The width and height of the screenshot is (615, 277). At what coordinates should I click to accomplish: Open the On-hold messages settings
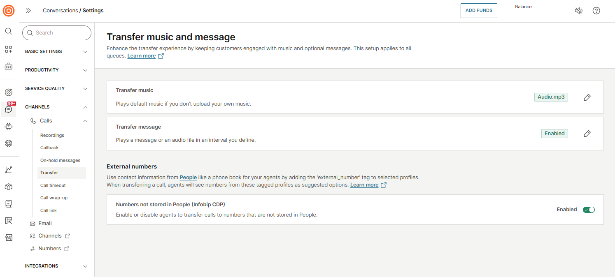tap(60, 160)
